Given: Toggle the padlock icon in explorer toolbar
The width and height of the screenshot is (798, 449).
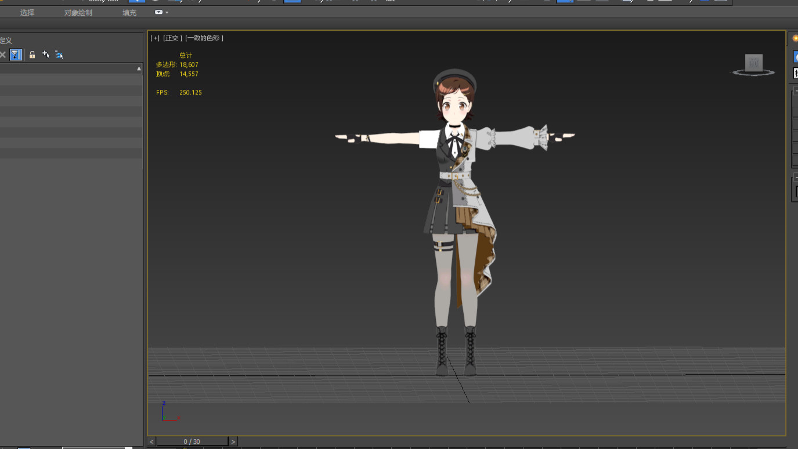Looking at the screenshot, I should 32,55.
